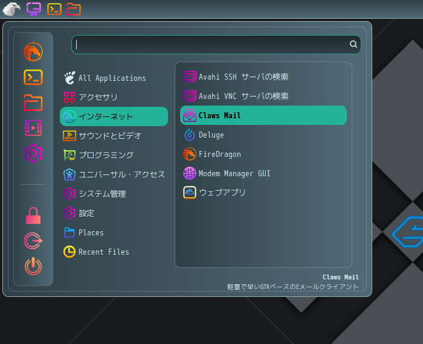Open the Places category
The width and height of the screenshot is (423, 344).
[x=114, y=232]
